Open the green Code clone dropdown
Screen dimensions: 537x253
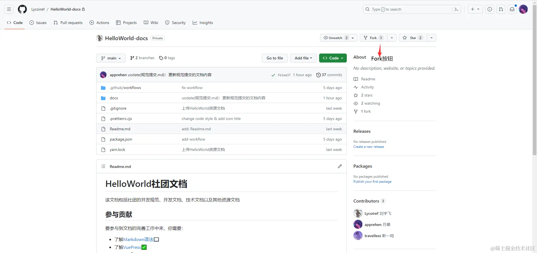coord(333,58)
